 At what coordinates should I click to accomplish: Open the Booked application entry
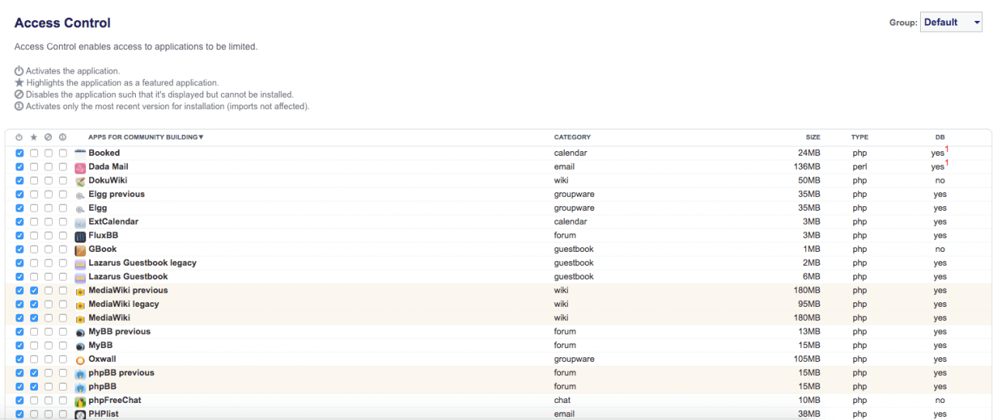[x=104, y=153]
